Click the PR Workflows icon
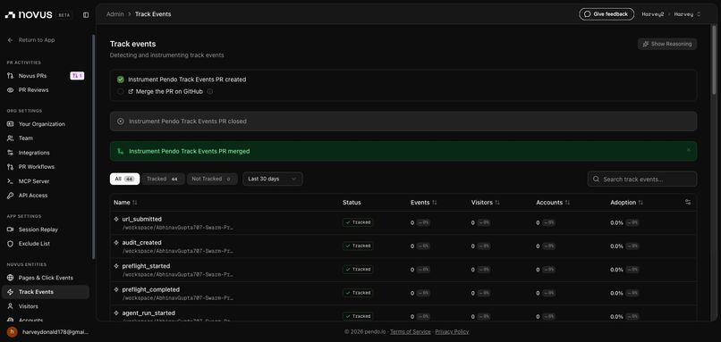This screenshot has height=342, width=721. [10, 167]
